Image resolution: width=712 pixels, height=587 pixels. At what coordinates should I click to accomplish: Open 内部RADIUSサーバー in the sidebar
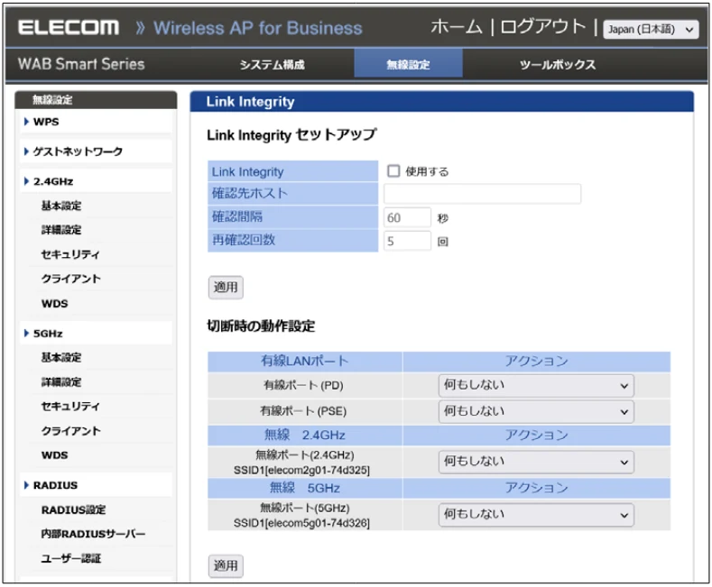click(93, 534)
